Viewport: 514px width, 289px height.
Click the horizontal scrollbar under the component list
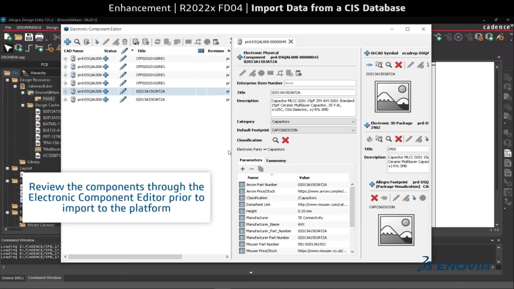tap(125, 256)
